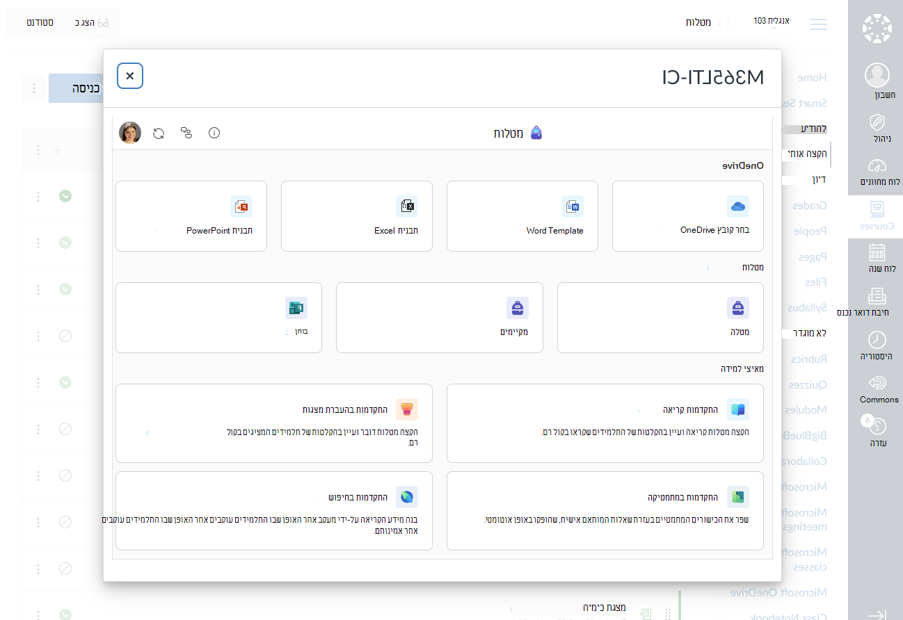The height and width of the screenshot is (620, 903).
Task: Open Quizzes in the course menu
Action: coord(808,384)
